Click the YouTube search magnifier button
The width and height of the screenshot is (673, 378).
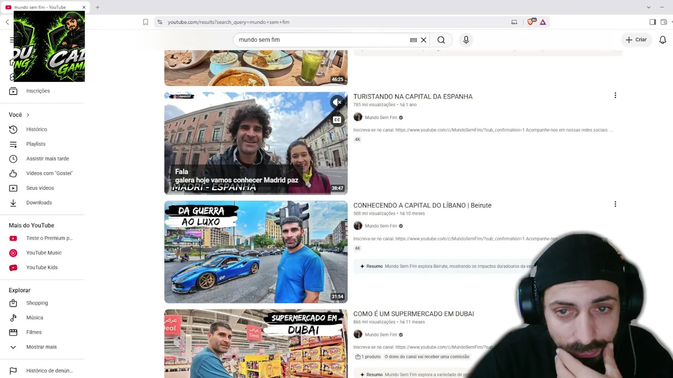pyautogui.click(x=441, y=40)
